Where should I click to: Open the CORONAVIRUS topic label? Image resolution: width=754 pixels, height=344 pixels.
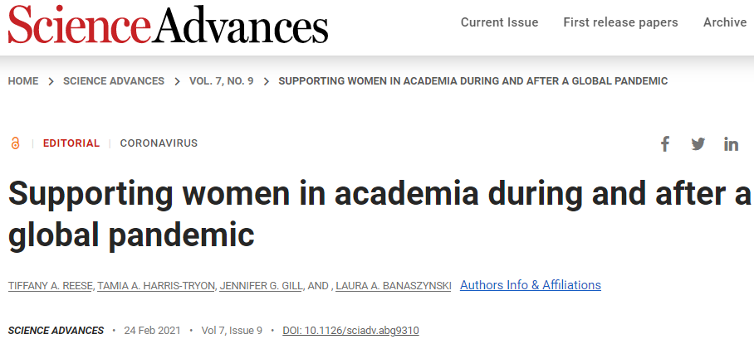159,143
